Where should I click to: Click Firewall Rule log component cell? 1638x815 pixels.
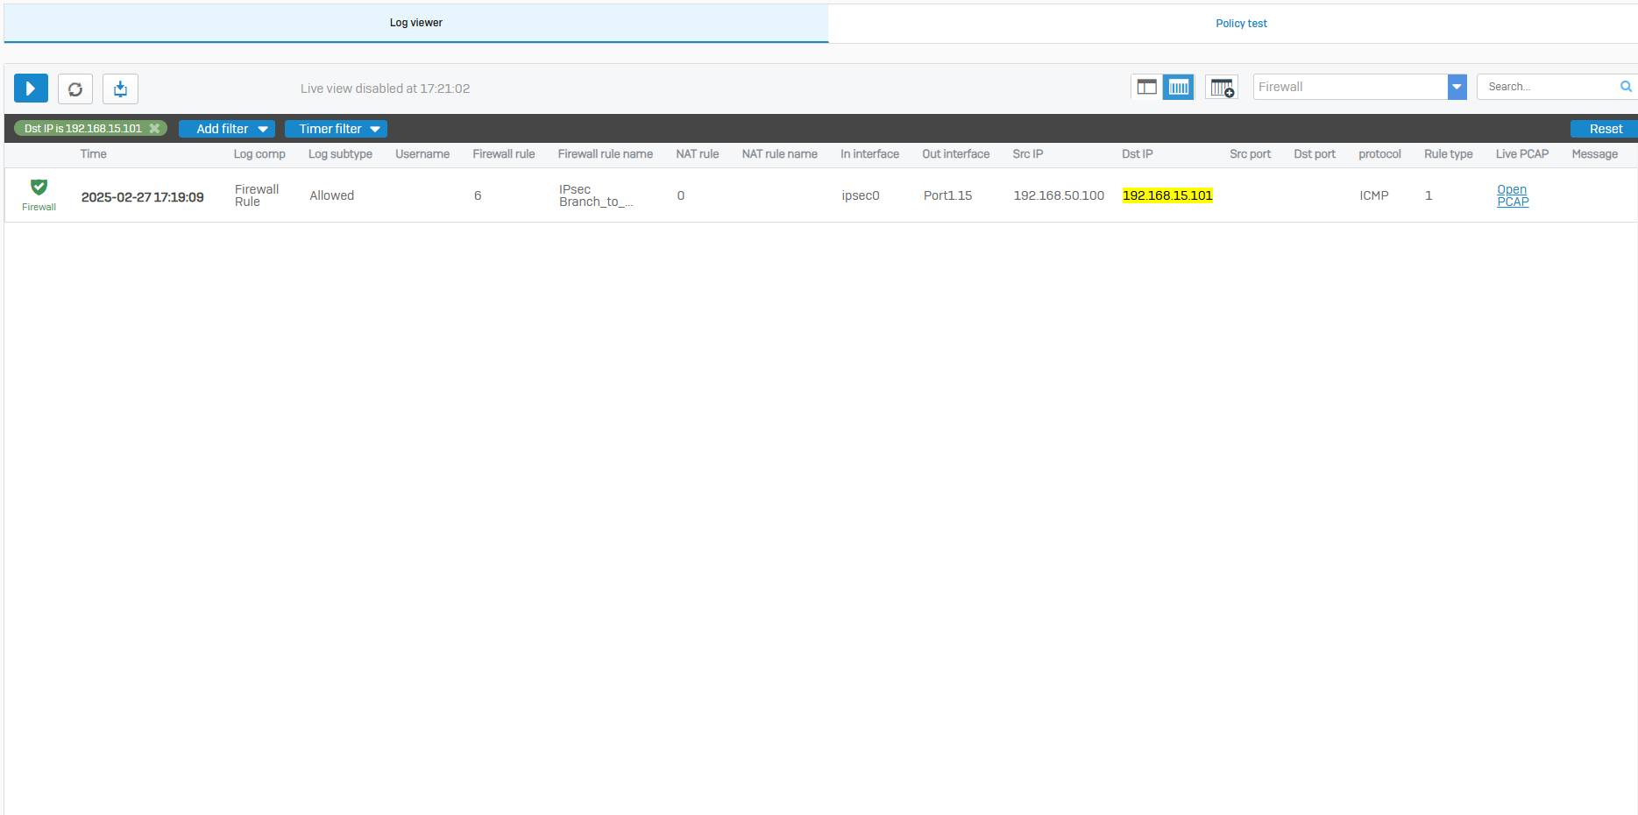point(257,195)
